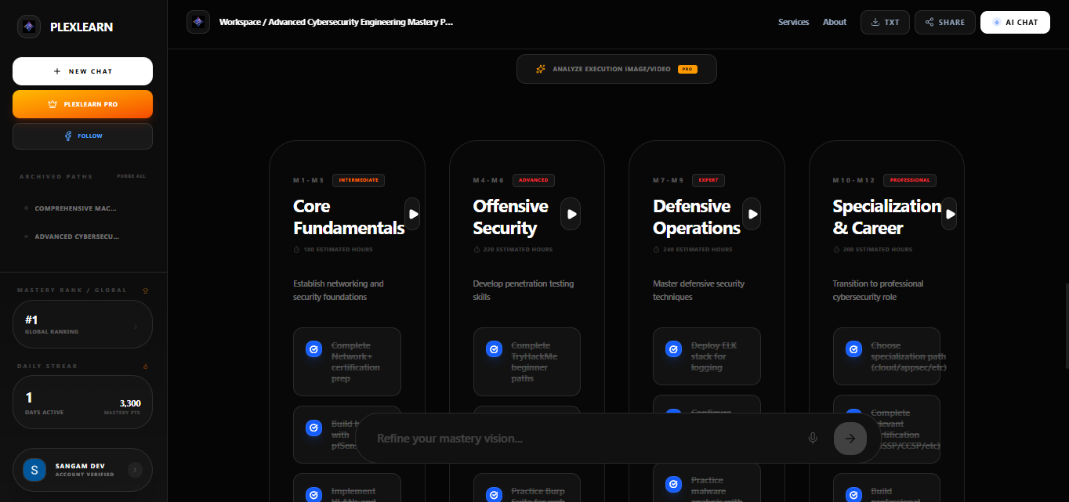Click the microphone icon in the input bar
Viewport: 1069px width, 502px height.
[x=813, y=438]
